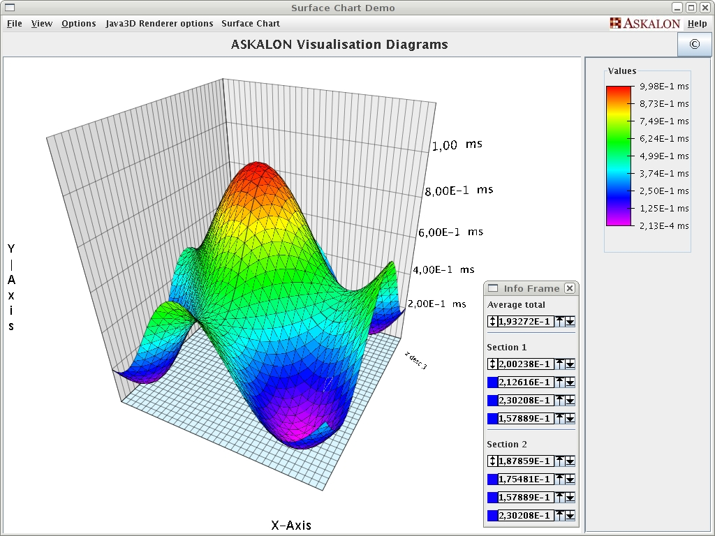
Task: Toggle the blue marker next to 1,57889E-1 in Section 1
Action: [493, 418]
